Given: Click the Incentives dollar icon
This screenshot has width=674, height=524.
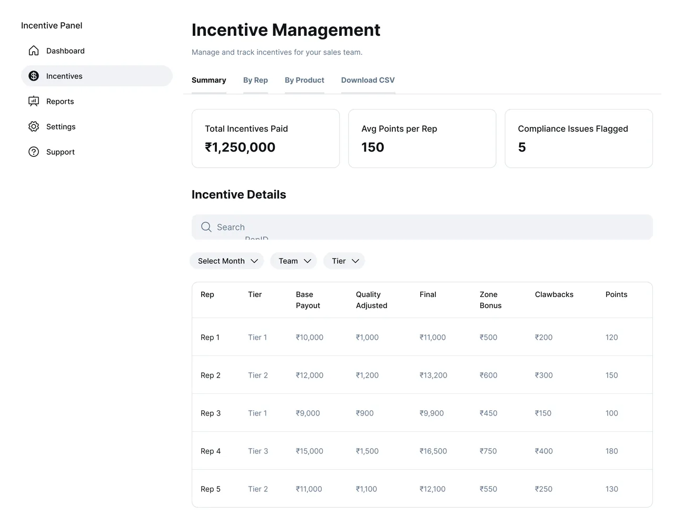Looking at the screenshot, I should point(34,76).
